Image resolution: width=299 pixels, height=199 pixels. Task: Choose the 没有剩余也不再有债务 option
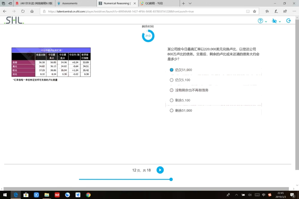pos(171,90)
